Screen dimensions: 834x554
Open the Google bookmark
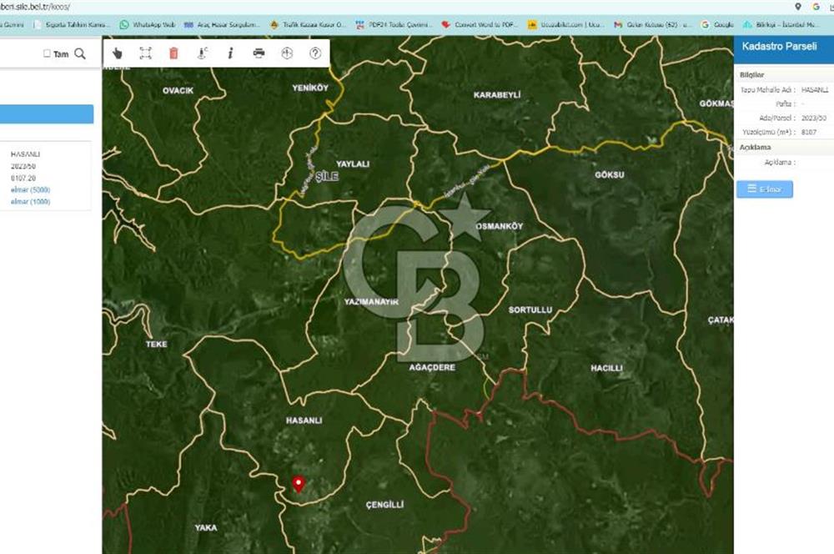coord(716,25)
